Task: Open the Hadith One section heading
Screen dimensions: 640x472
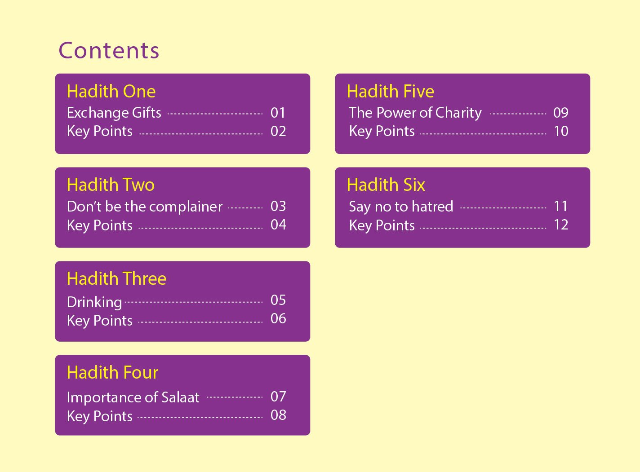Action: pyautogui.click(x=111, y=92)
